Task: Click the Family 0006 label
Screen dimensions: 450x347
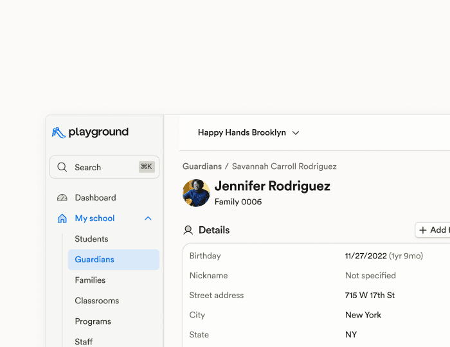Action: 239,202
